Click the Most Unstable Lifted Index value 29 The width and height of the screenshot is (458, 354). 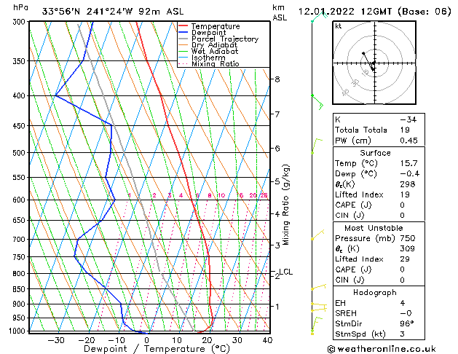405,259
